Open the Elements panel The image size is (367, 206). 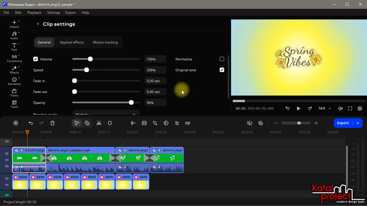14,81
